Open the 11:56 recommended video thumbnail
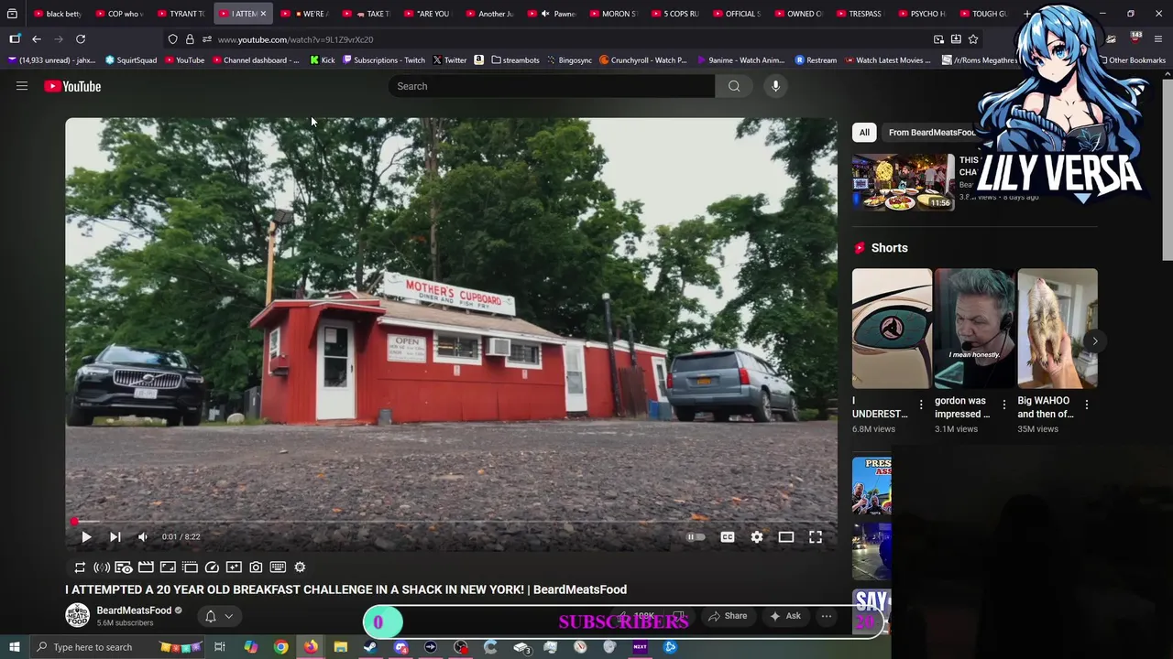 pos(903,181)
